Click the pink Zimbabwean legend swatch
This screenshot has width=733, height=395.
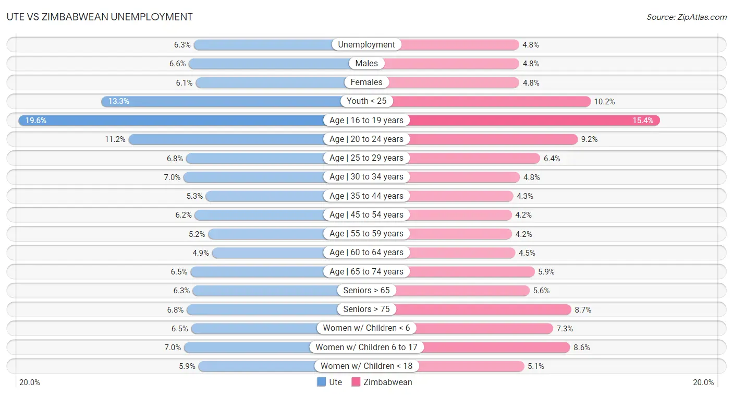pyautogui.click(x=356, y=382)
